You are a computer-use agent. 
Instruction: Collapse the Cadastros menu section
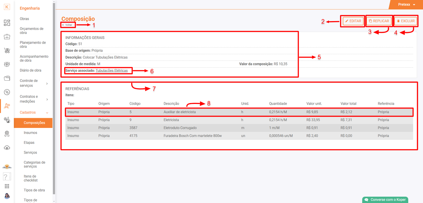coord(47,113)
